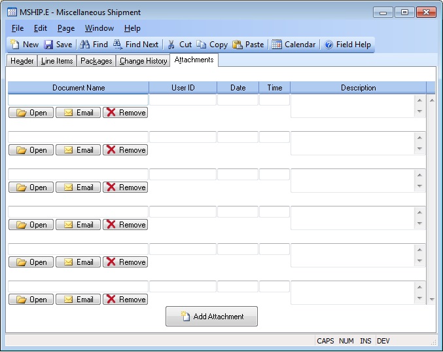Click the Paste clipboard icon

pyautogui.click(x=238, y=45)
